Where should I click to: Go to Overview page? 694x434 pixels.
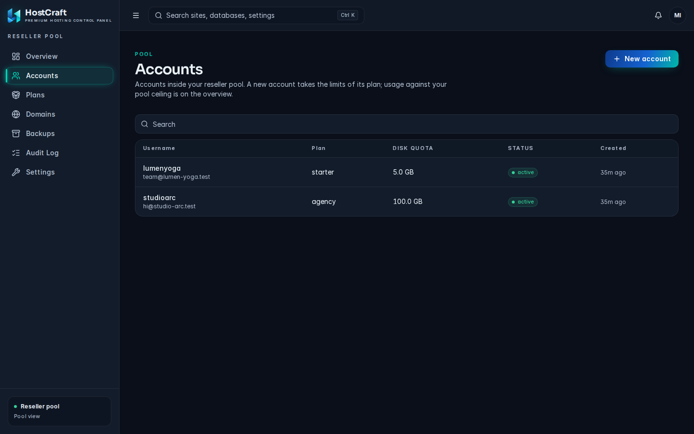tap(59, 56)
